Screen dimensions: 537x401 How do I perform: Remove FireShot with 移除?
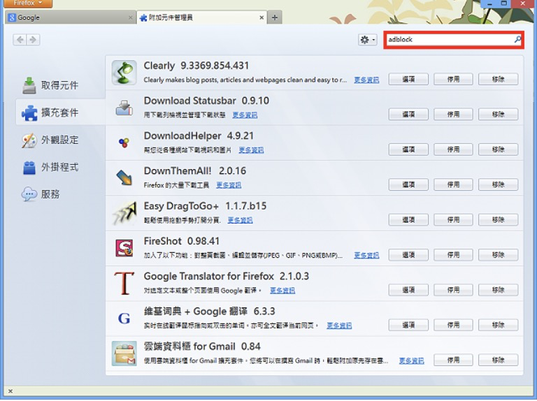coord(498,255)
